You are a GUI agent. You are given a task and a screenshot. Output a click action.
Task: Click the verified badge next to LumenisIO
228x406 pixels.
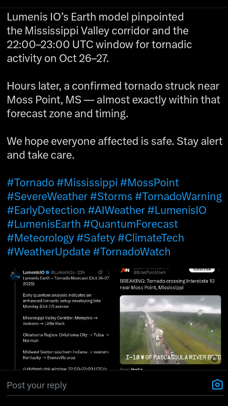click(x=47, y=272)
